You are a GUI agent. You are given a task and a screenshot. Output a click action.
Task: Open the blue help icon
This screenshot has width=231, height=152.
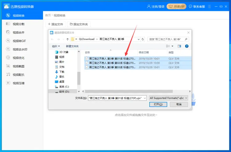point(187,46)
